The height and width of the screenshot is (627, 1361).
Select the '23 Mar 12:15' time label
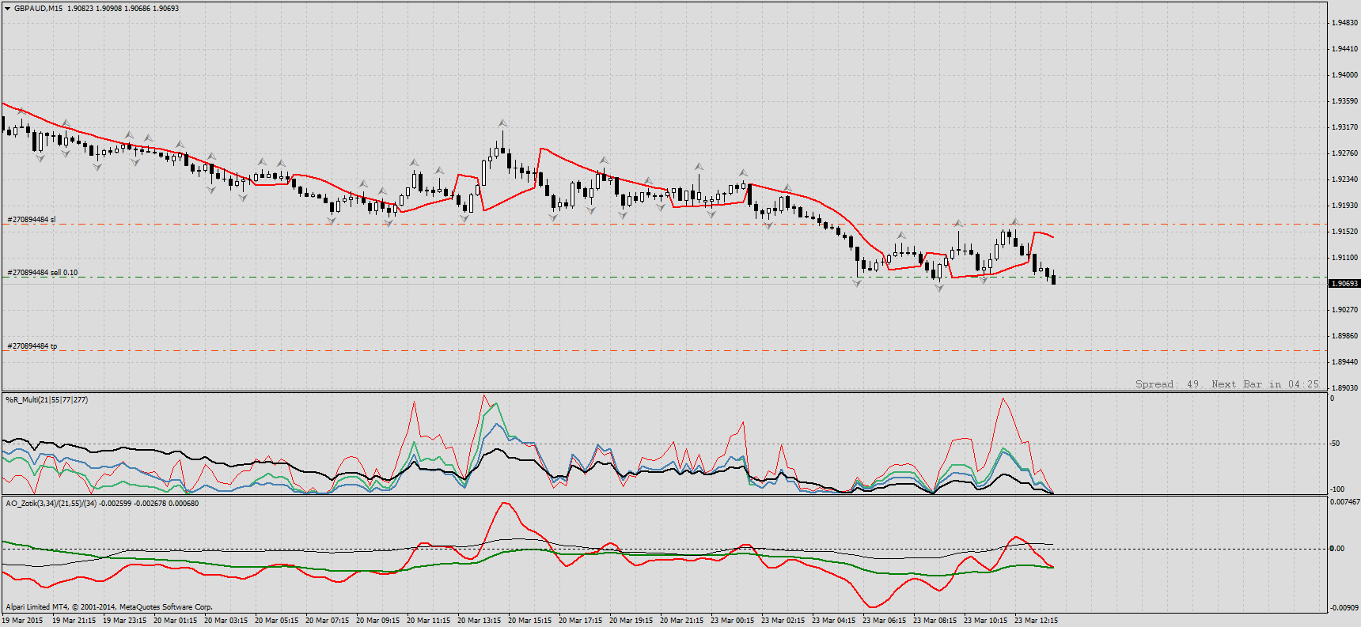[1036, 621]
